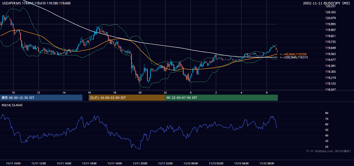The width and height of the screenshot is (354, 166).
Task: Click the RSI 50 level axis label
Action: (327, 130)
